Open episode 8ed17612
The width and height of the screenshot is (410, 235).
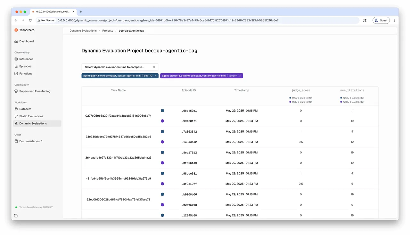pos(189,153)
